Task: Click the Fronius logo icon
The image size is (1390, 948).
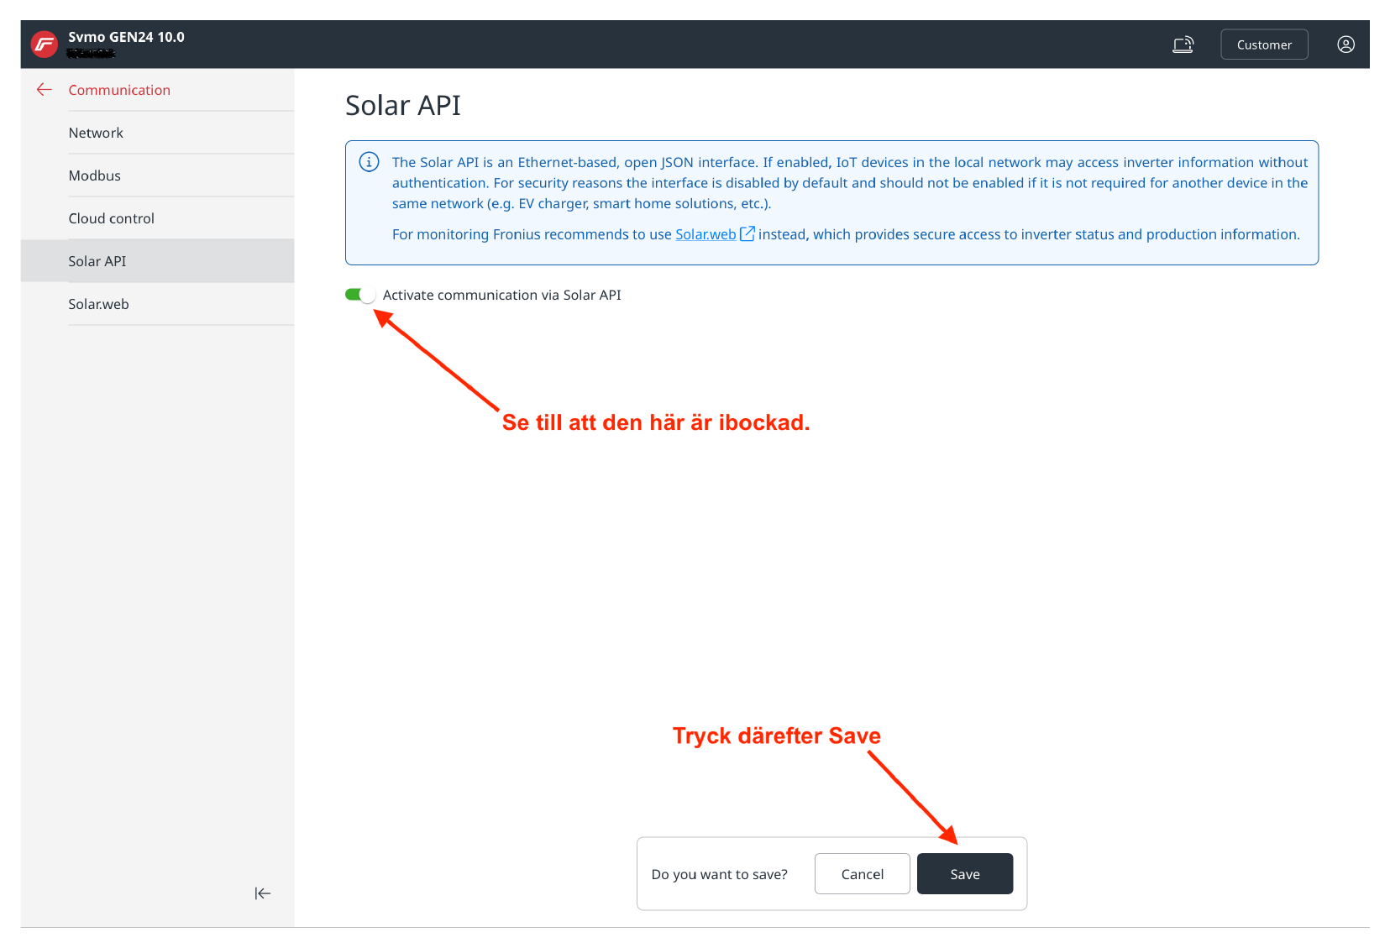Action: (x=44, y=44)
